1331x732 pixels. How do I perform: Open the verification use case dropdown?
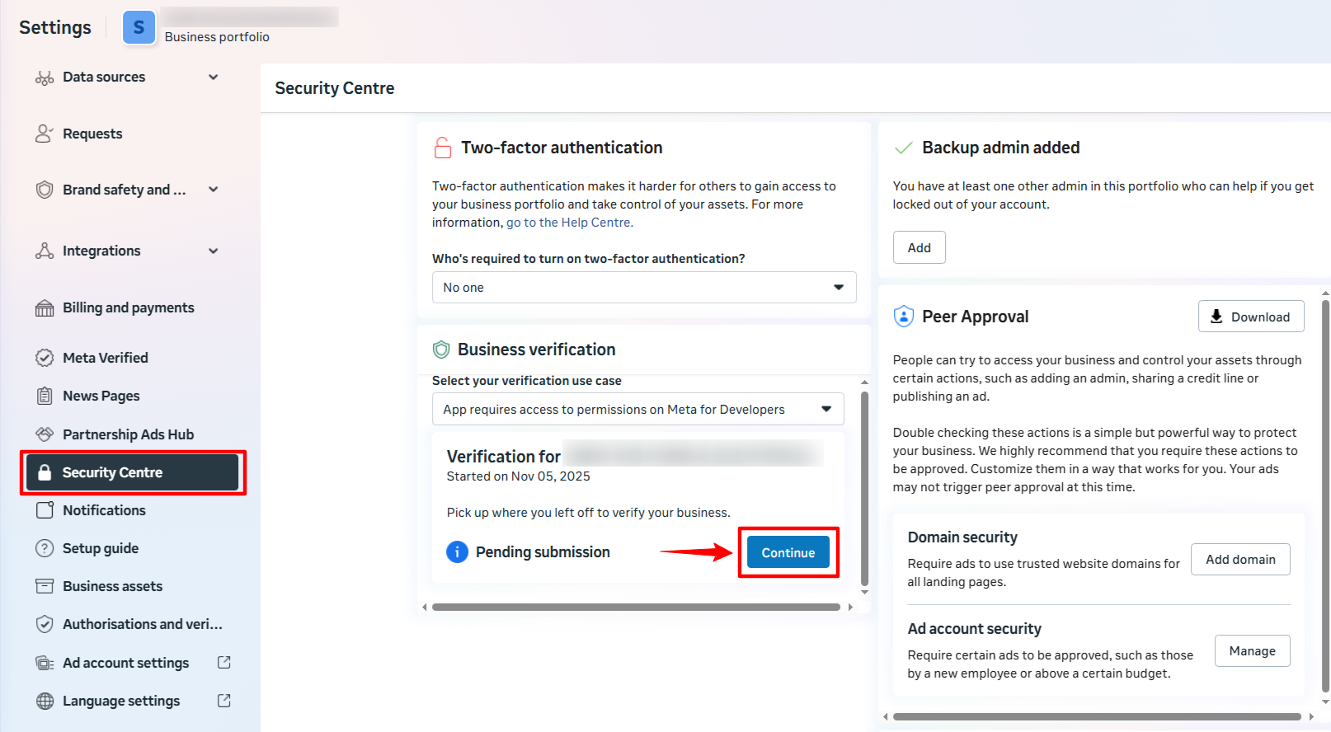point(637,410)
